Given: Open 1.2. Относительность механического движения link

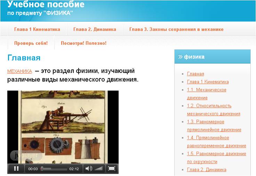Looking at the screenshot, I should click(209, 106).
